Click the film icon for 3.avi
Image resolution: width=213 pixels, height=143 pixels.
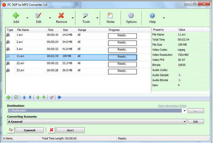8,49
